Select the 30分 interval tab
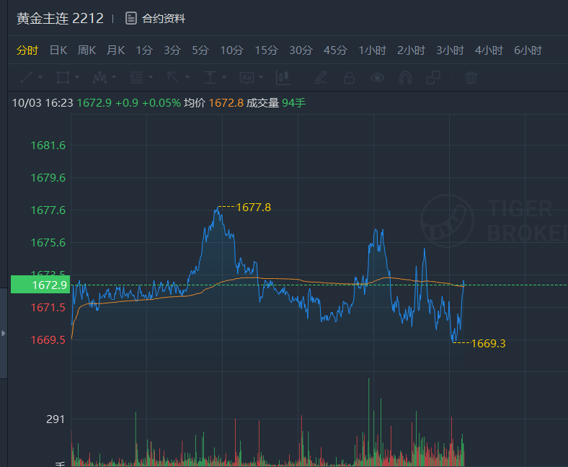The height and width of the screenshot is (467, 568). tap(301, 50)
